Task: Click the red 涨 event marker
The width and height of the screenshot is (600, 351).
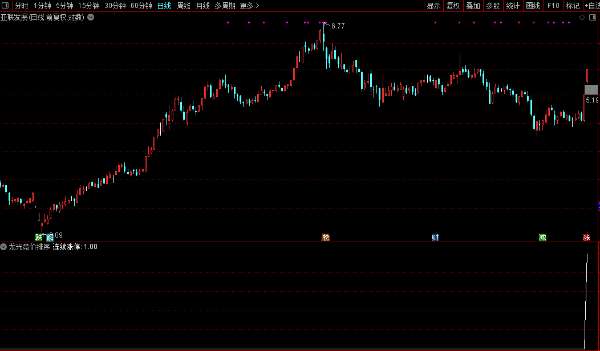Action: point(586,237)
